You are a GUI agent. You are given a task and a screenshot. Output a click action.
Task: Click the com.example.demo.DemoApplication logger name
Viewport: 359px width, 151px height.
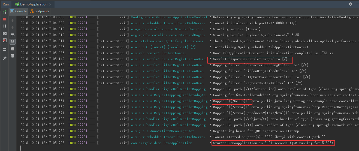[x=162, y=143]
